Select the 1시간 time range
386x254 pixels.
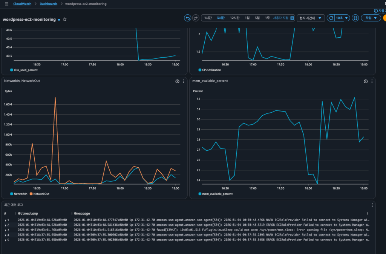208,18
